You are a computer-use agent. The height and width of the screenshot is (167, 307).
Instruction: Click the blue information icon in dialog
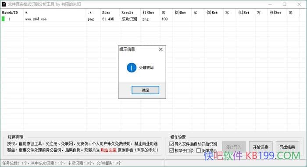click(132, 68)
